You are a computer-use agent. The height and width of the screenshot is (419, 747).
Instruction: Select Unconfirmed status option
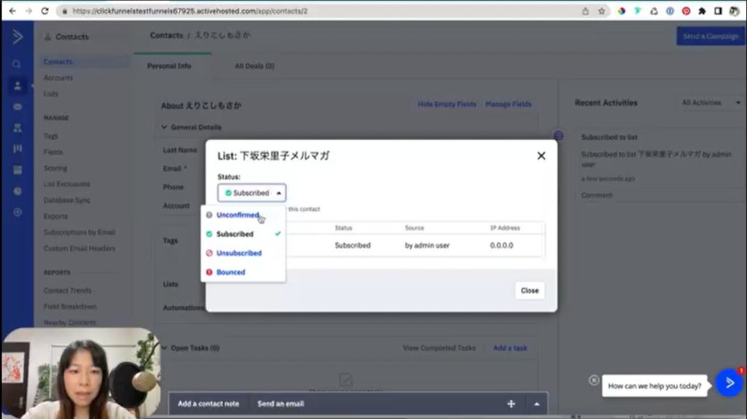[x=237, y=215]
